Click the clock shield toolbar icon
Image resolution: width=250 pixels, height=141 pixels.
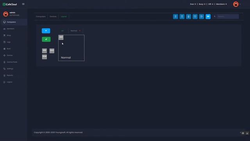coord(195,16)
